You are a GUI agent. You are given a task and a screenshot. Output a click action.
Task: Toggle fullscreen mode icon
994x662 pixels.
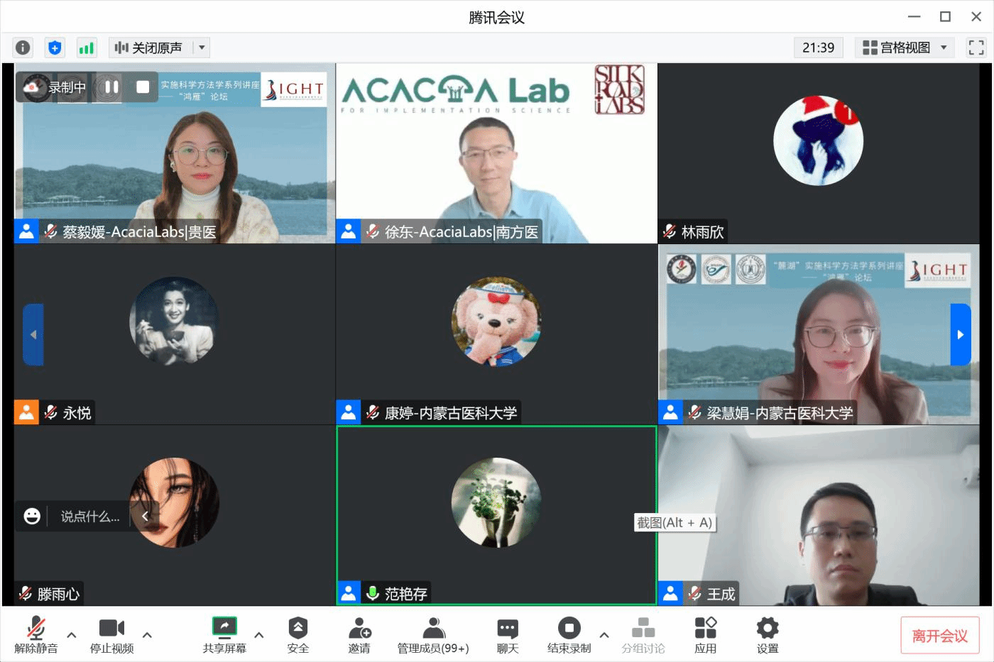pyautogui.click(x=976, y=48)
